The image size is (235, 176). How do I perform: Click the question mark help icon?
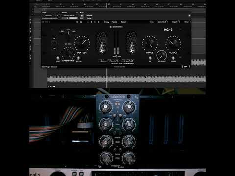point(189,66)
